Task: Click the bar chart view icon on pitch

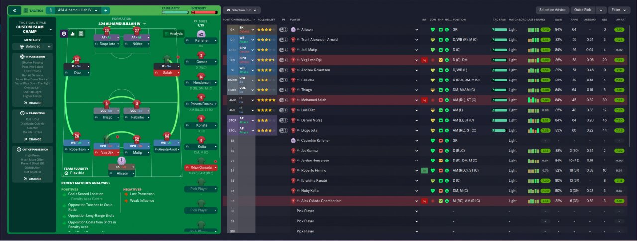Action: [73, 34]
